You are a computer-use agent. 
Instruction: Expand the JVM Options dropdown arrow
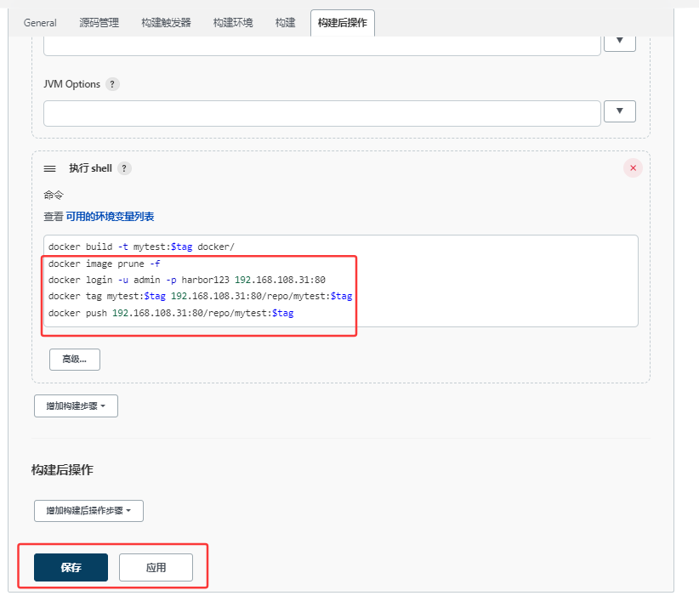click(620, 111)
